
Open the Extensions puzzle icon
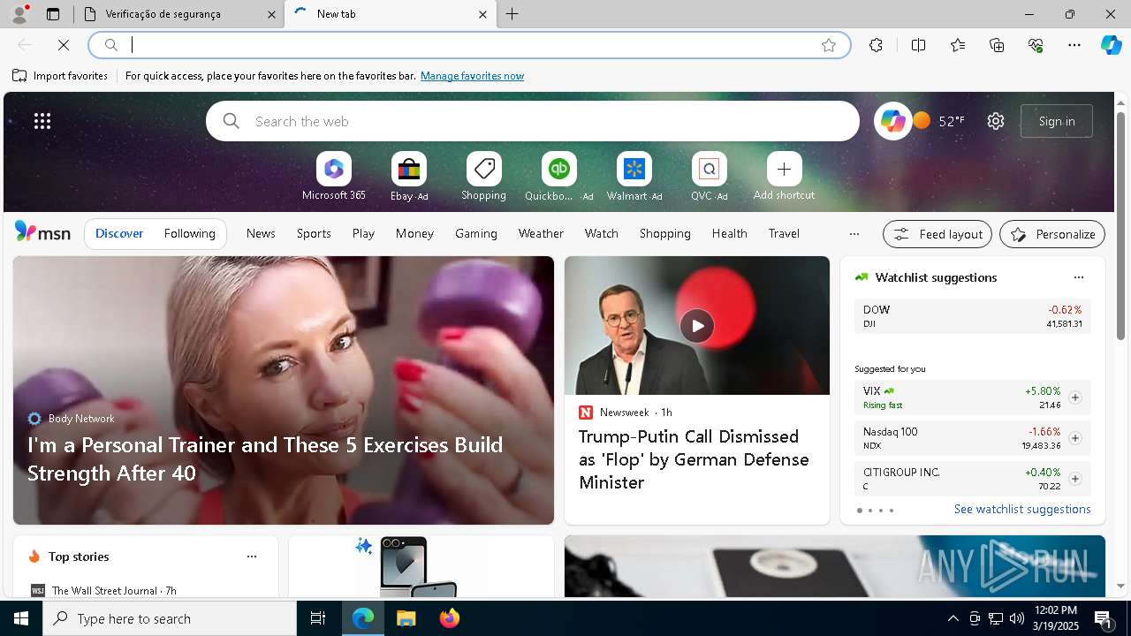876,45
